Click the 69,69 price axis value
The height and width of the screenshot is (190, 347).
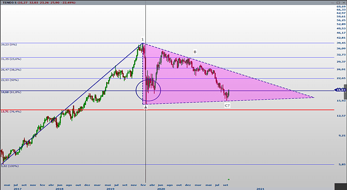[x=341, y=7]
